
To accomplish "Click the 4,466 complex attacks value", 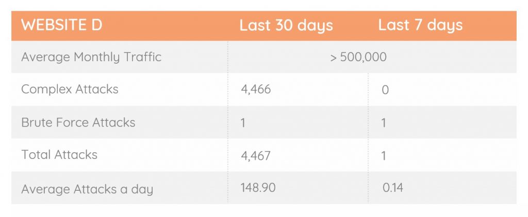I will tap(256, 89).
